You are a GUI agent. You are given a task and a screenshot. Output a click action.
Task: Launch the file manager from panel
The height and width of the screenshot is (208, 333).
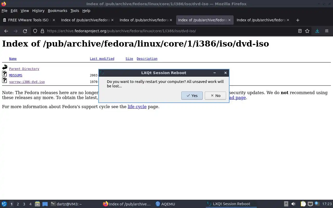[x=37, y=204]
